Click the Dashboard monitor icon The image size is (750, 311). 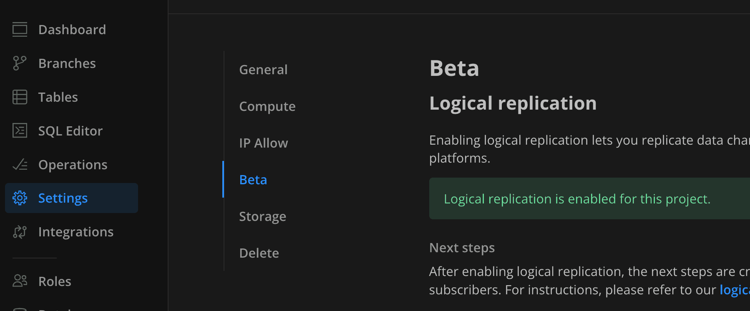20,30
